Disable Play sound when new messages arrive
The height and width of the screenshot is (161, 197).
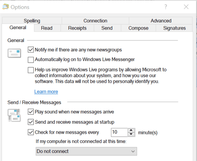[31, 112]
